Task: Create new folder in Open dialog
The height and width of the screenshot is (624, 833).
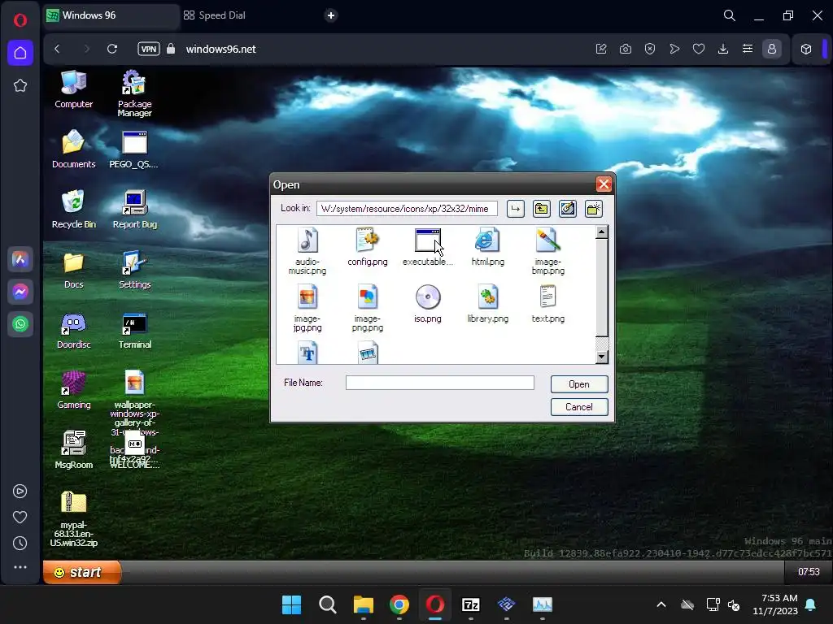Action: click(x=593, y=209)
